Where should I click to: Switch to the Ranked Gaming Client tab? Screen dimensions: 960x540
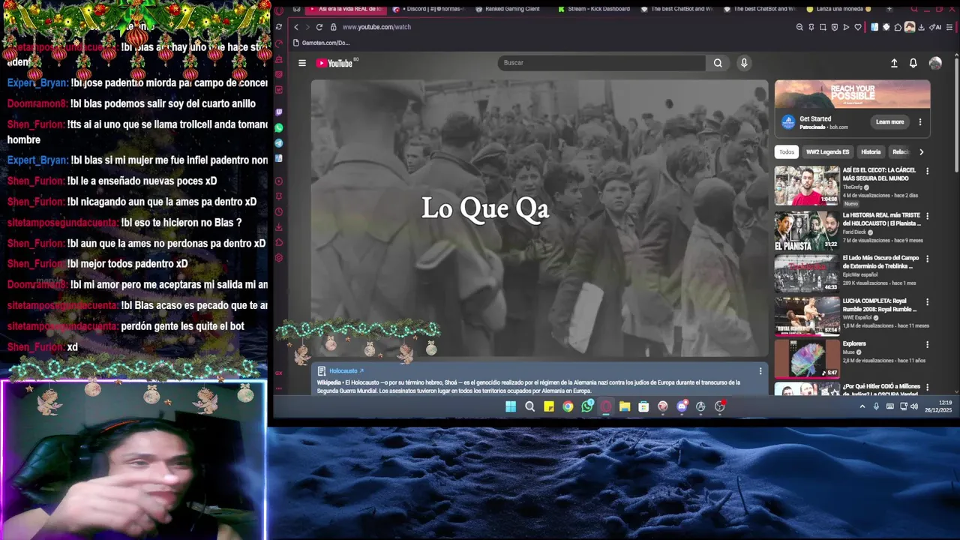click(508, 9)
